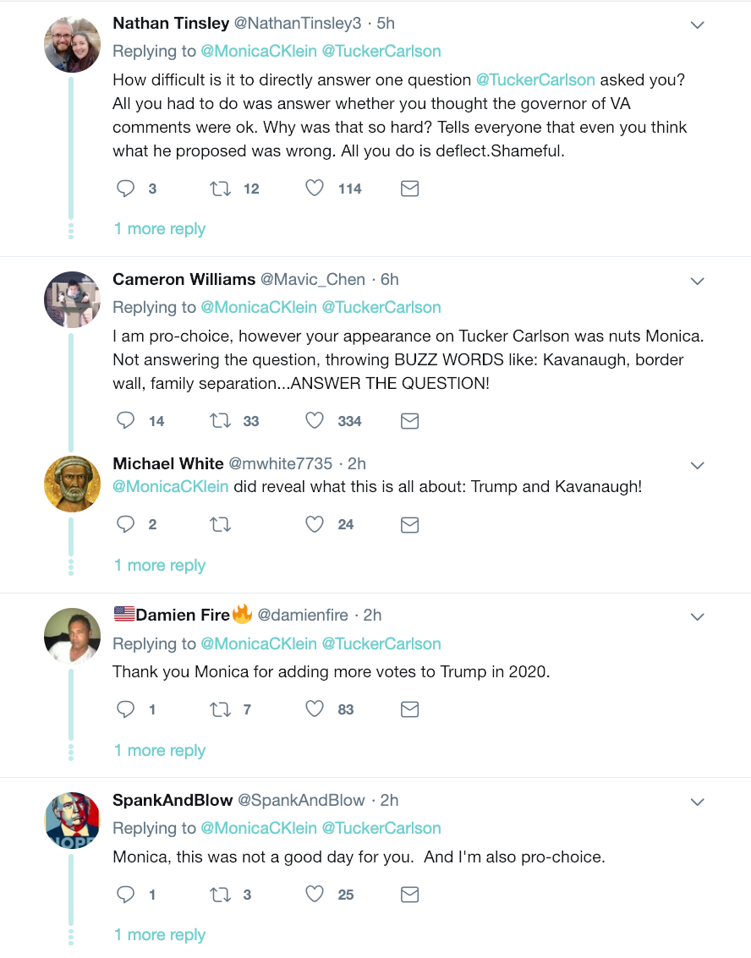Open @MonicaCKlein mention in Michael White's tweet
Viewport: 751px width, 958px height.
coord(171,486)
